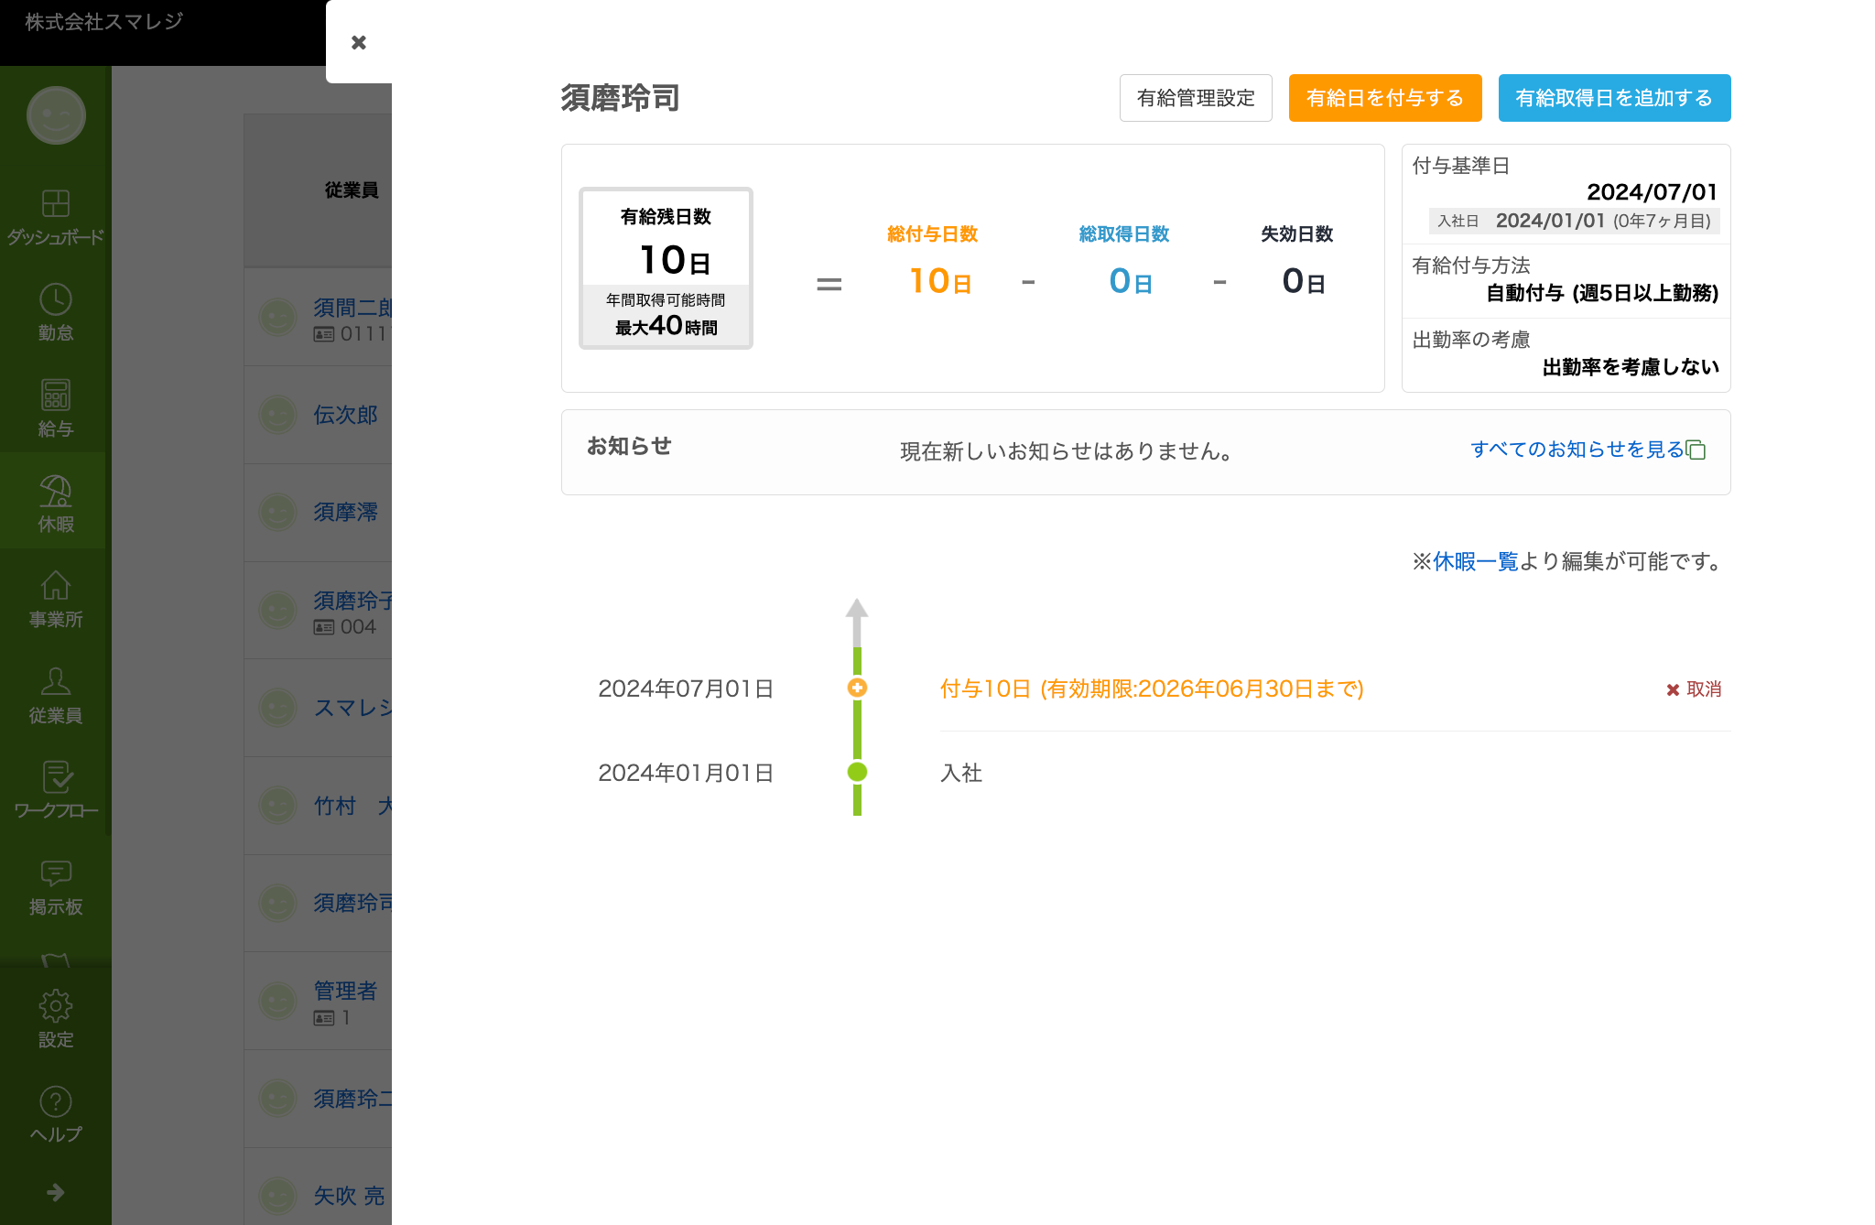Click 入社日 2024/01/01 badge

1574,221
